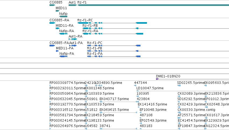Select the CG6885-PA protein label

click(x=59, y=43)
